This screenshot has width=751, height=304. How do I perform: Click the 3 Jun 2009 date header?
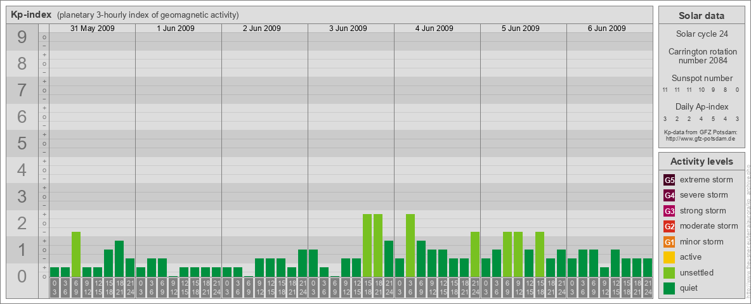click(348, 28)
